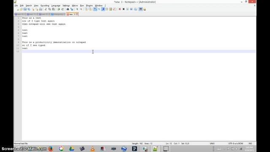Open Google Drive from the taskbar

click(x=72, y=149)
